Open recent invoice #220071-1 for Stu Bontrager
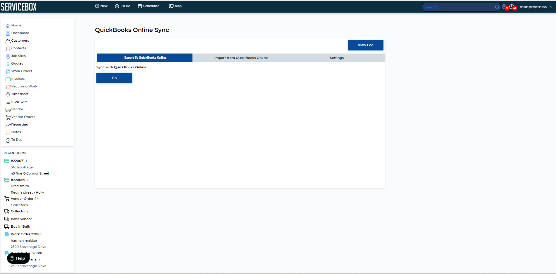The width and height of the screenshot is (556, 274). pyautogui.click(x=19, y=161)
